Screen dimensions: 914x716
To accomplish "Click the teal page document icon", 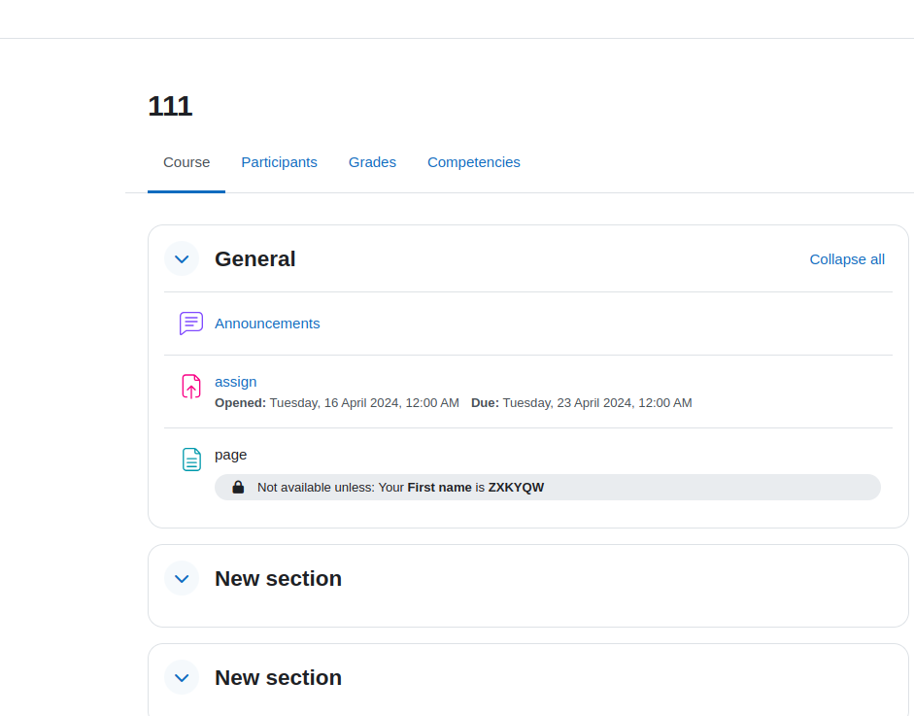I will [191, 460].
